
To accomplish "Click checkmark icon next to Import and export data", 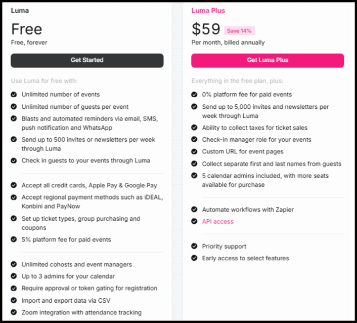I will point(14,300).
